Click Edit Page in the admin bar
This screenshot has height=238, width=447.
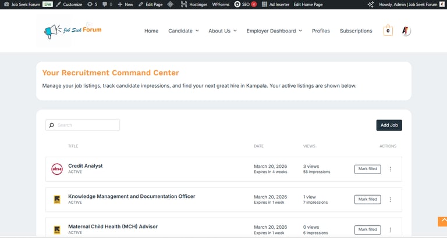coord(151,4)
